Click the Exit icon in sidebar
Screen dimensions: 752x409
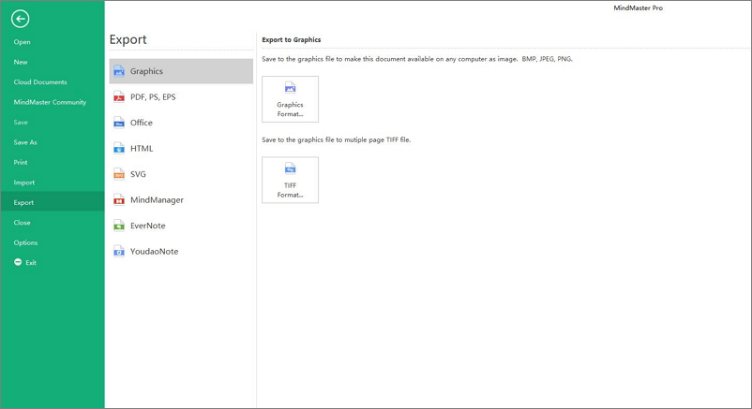[18, 263]
